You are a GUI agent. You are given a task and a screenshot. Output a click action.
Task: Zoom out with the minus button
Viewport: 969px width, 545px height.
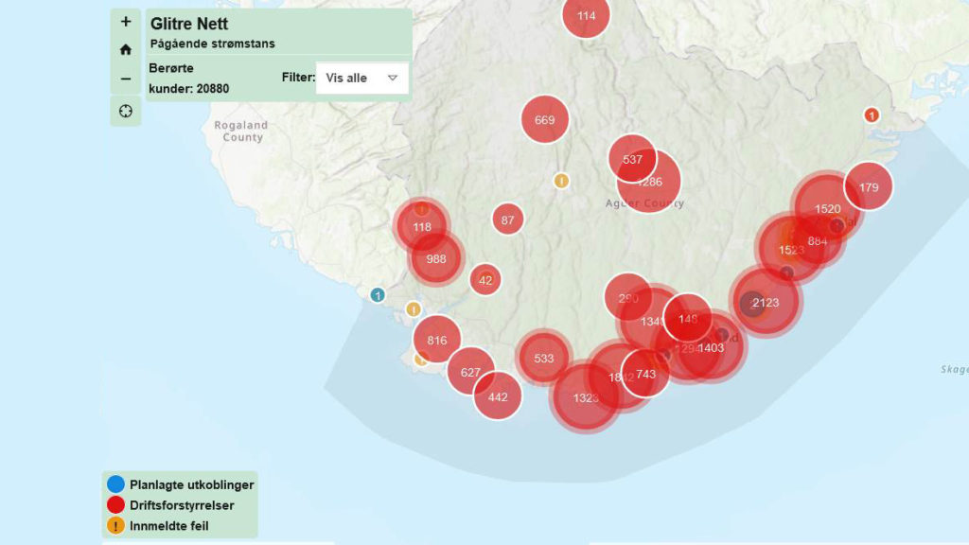pyautogui.click(x=126, y=79)
